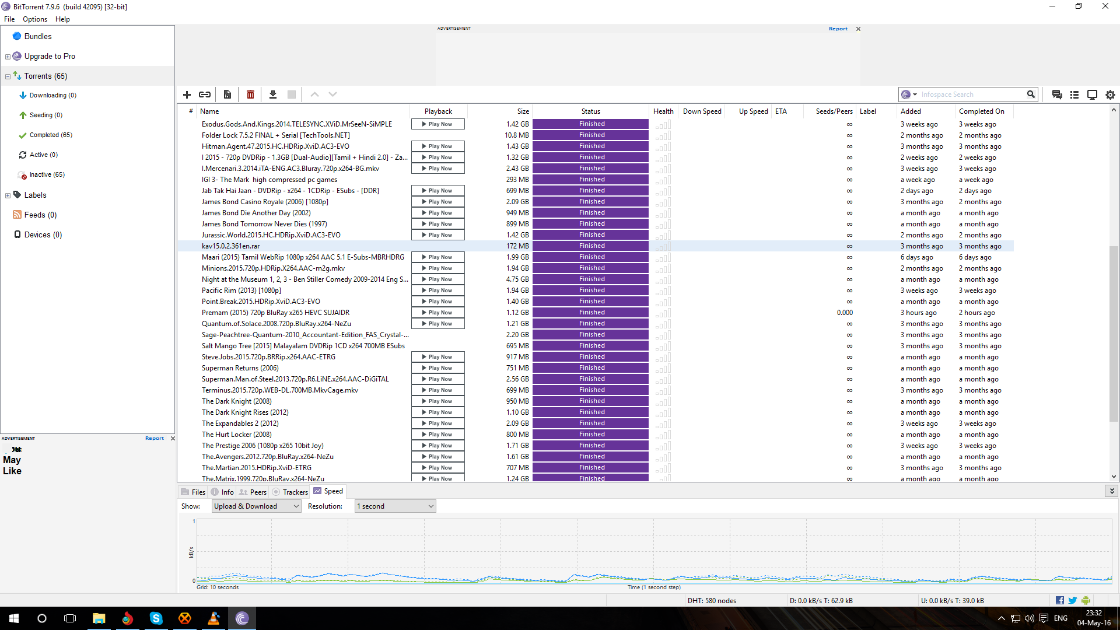Open Devices (0) in sidebar
This screenshot has width=1120, height=630.
(x=43, y=235)
